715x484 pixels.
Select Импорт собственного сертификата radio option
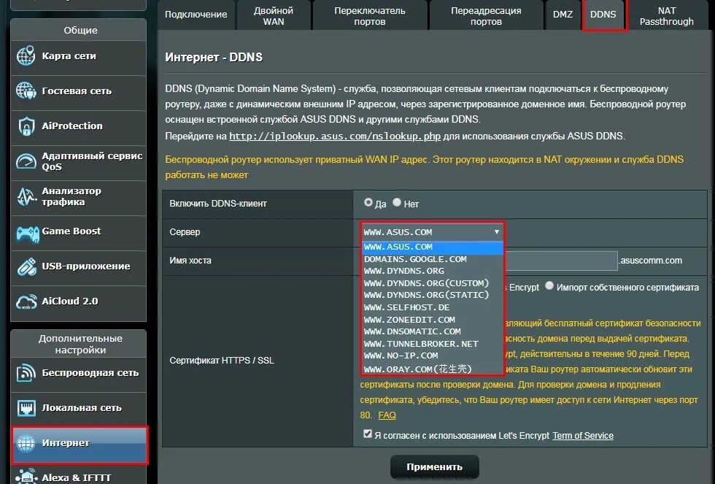coord(549,285)
